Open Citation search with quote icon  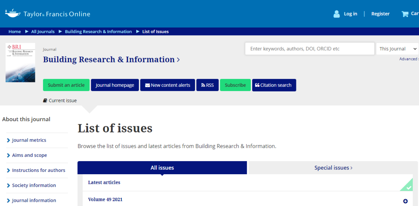274,85
